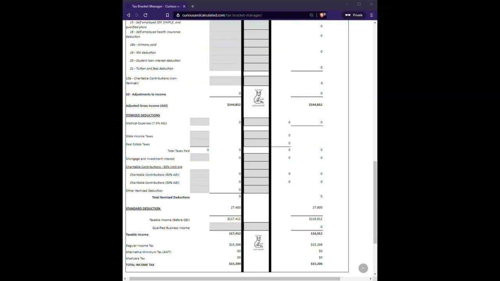The width and height of the screenshot is (500, 281).
Task: Select the middle-column Tuition and fees deduction input
Action: tap(256, 67)
